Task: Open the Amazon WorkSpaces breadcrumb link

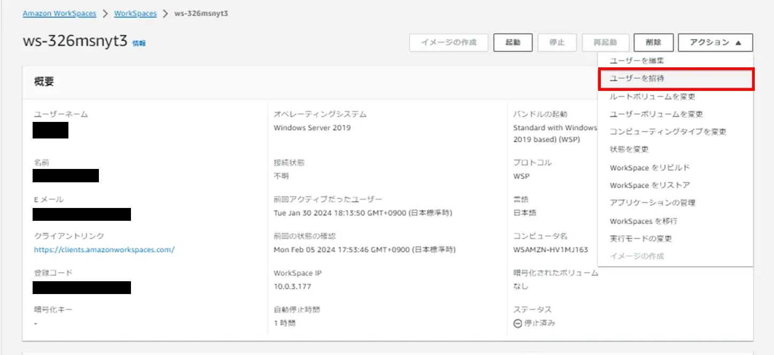Action: point(59,13)
